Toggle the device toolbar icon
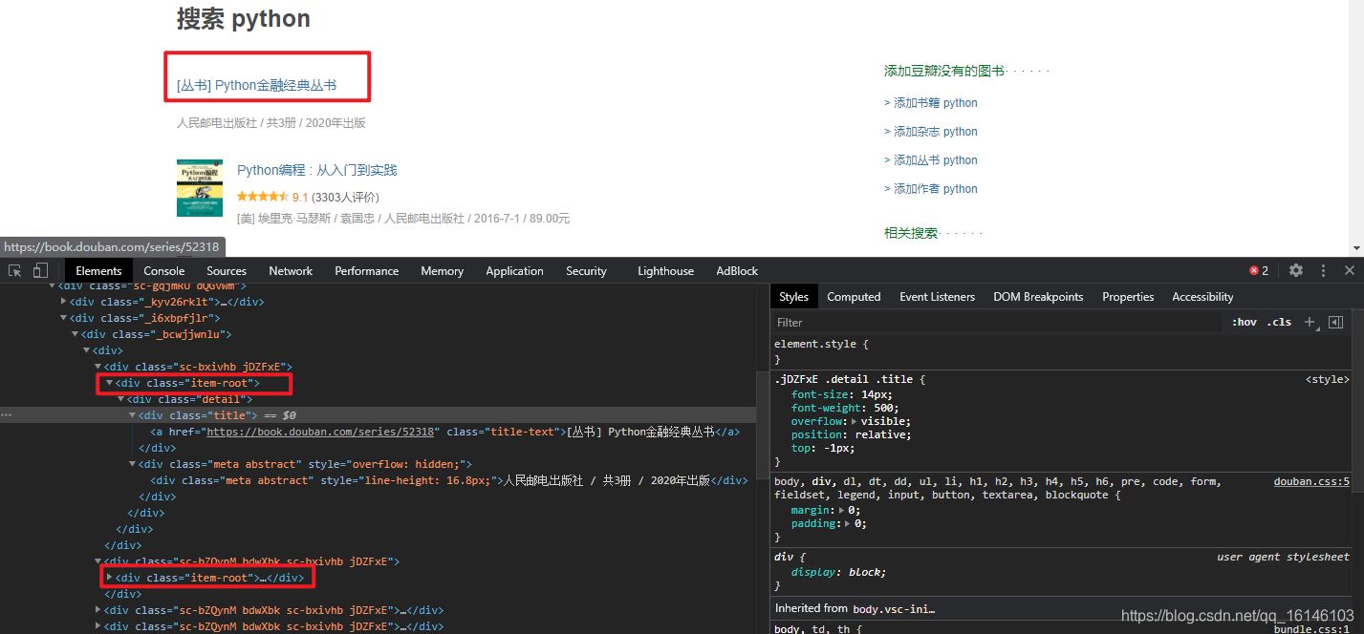 pyautogui.click(x=40, y=271)
